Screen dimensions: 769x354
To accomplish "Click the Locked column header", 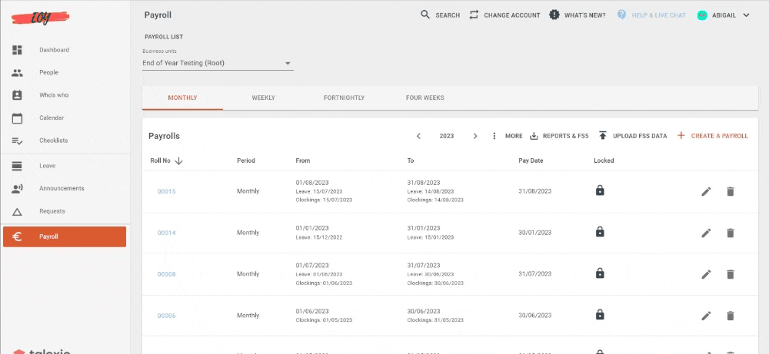I will pos(604,160).
